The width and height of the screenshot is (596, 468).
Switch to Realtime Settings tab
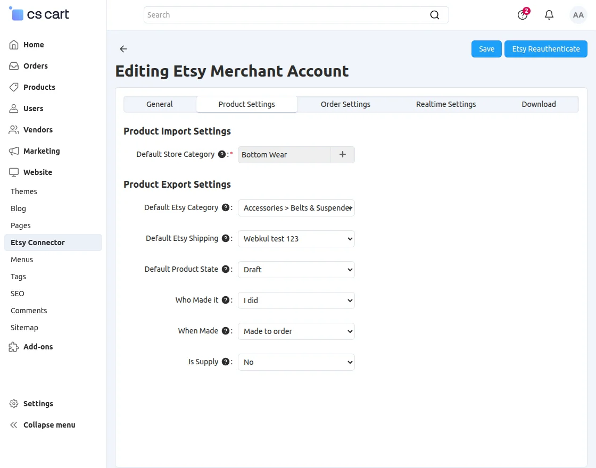click(x=446, y=104)
